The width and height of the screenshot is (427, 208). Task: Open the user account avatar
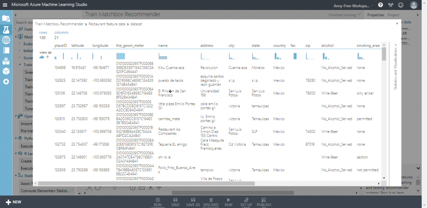tap(414, 5)
